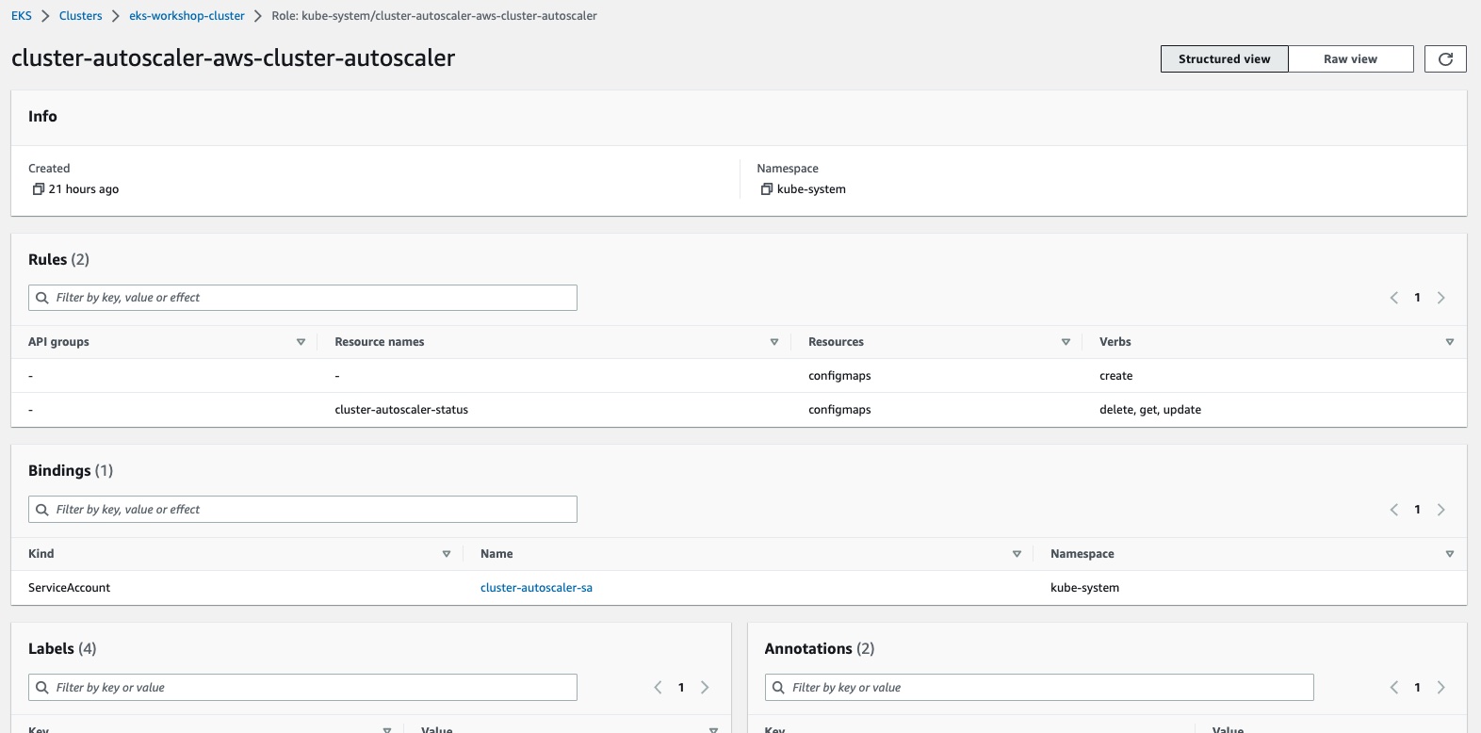Switch to Structured view
The height and width of the screenshot is (733, 1481).
pyautogui.click(x=1224, y=58)
